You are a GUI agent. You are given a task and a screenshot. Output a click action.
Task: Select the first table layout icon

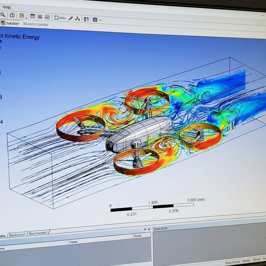coord(33,17)
